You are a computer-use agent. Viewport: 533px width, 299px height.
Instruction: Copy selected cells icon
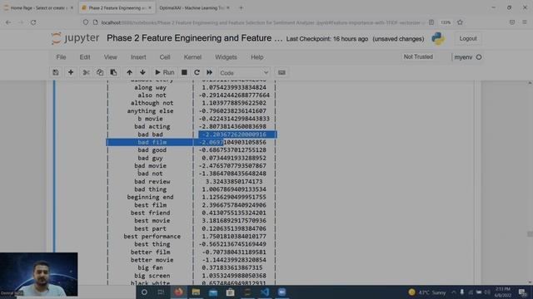pyautogui.click(x=100, y=72)
